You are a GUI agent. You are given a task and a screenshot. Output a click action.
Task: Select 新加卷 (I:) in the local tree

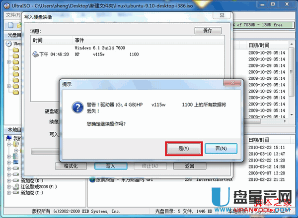[32, 193]
